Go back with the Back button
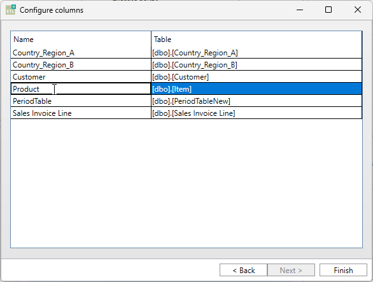 tap(243, 270)
